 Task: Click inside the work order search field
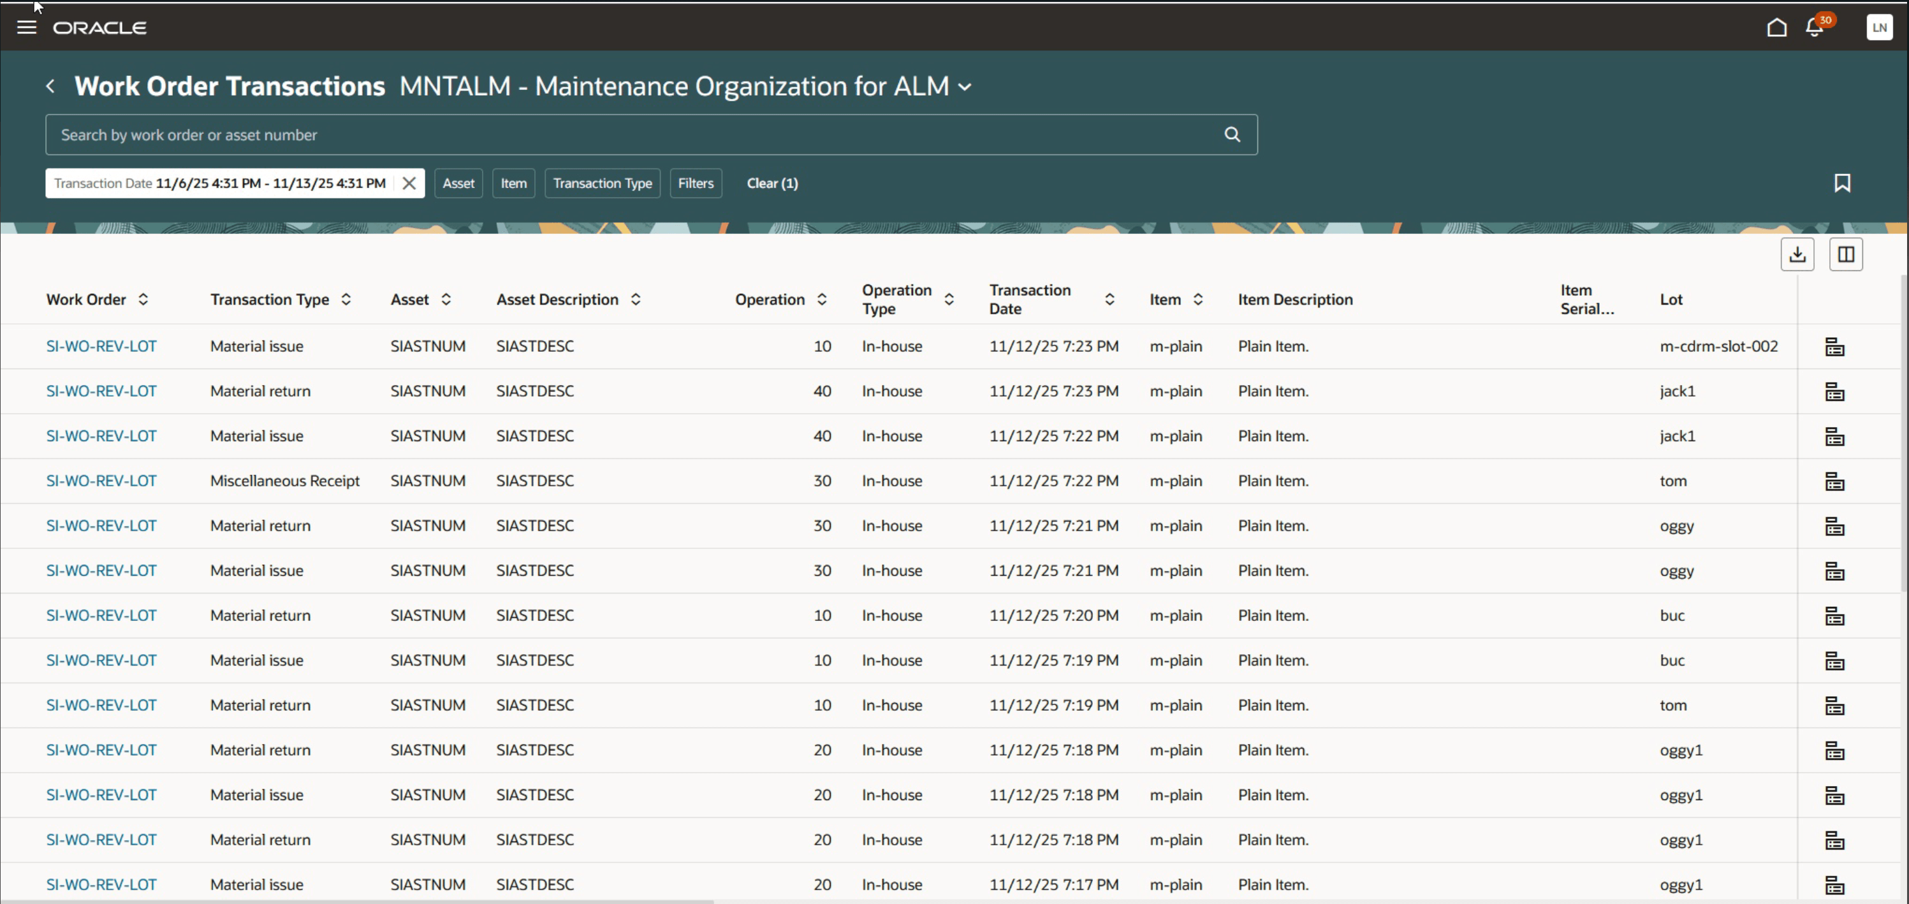(x=593, y=134)
